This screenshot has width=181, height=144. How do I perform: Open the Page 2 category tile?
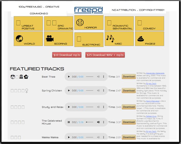pos(150,39)
